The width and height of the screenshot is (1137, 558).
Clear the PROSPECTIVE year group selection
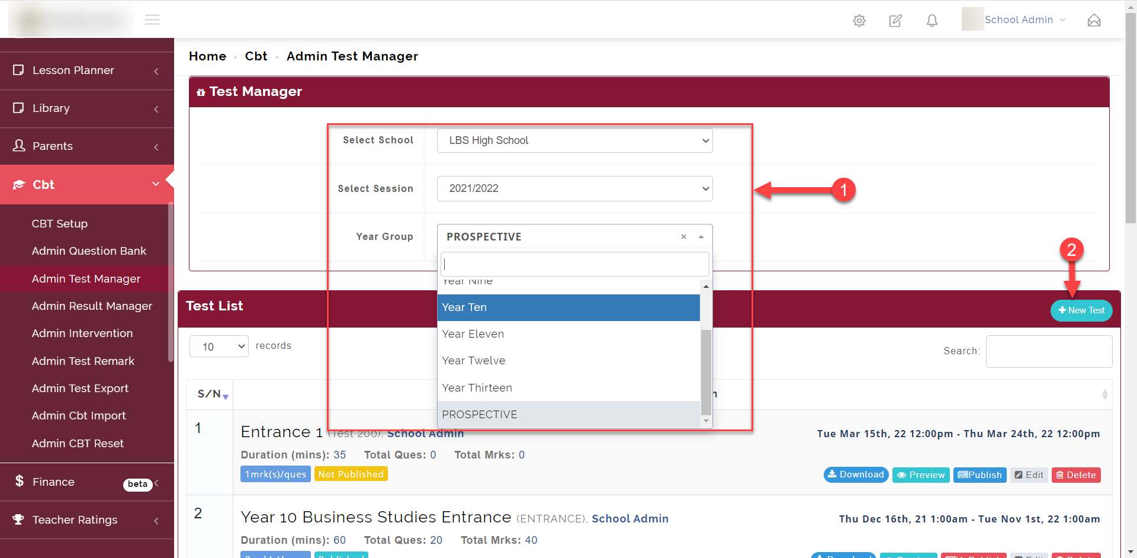coord(683,236)
